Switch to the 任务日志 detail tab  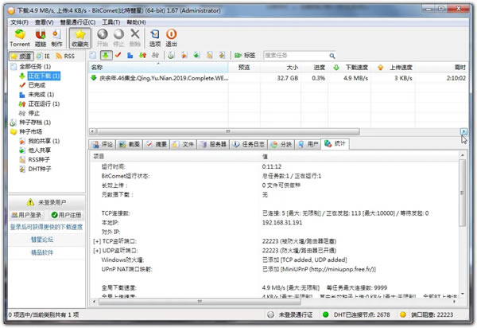point(248,144)
